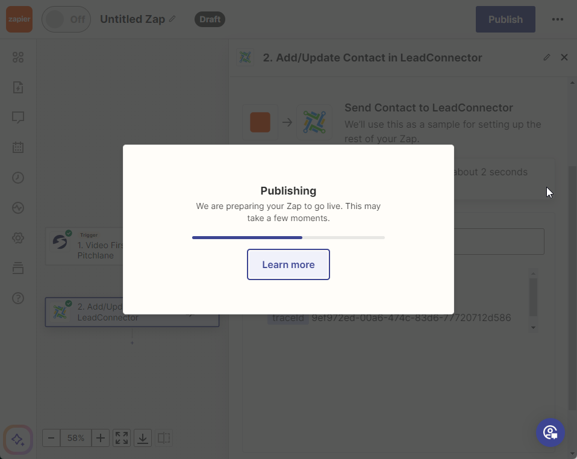The width and height of the screenshot is (577, 459).
Task: Open the calendar schedule icon in sidebar
Action: click(x=18, y=148)
